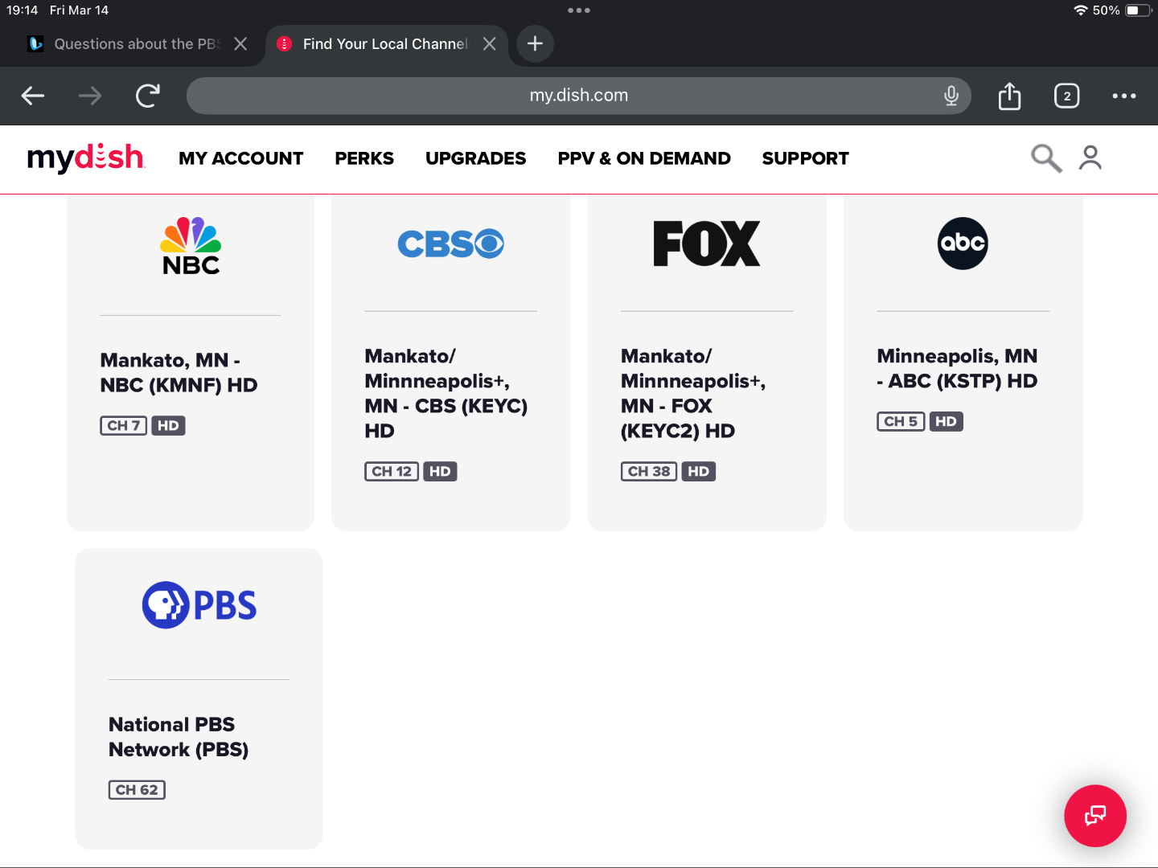Open the MY ACCOUNT menu
Screen dimensions: 1158x868
(240, 158)
